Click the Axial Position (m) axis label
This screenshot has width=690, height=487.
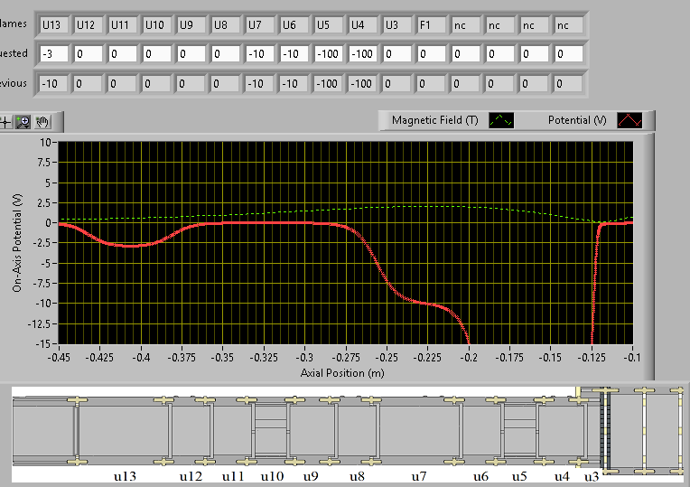click(342, 373)
